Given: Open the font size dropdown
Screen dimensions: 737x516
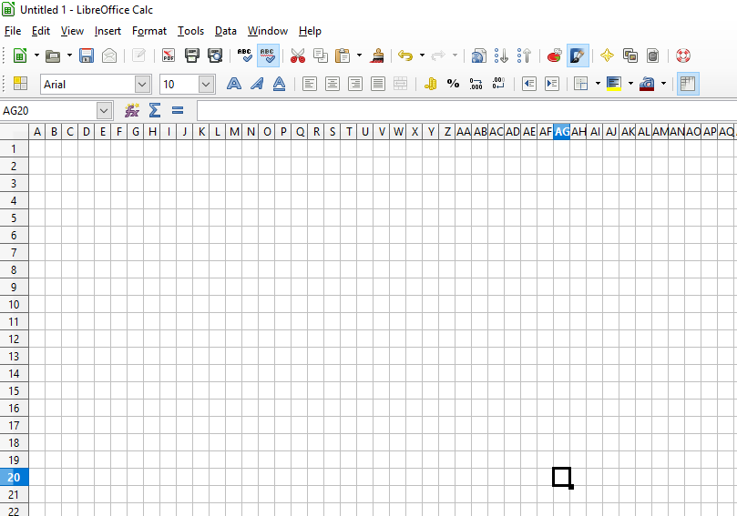Looking at the screenshot, I should (206, 85).
